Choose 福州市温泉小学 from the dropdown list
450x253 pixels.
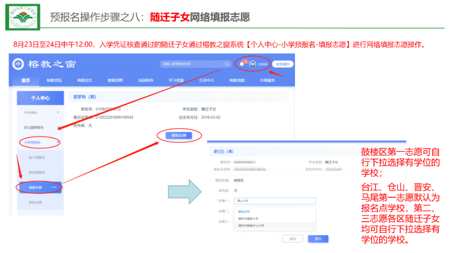(x=248, y=218)
